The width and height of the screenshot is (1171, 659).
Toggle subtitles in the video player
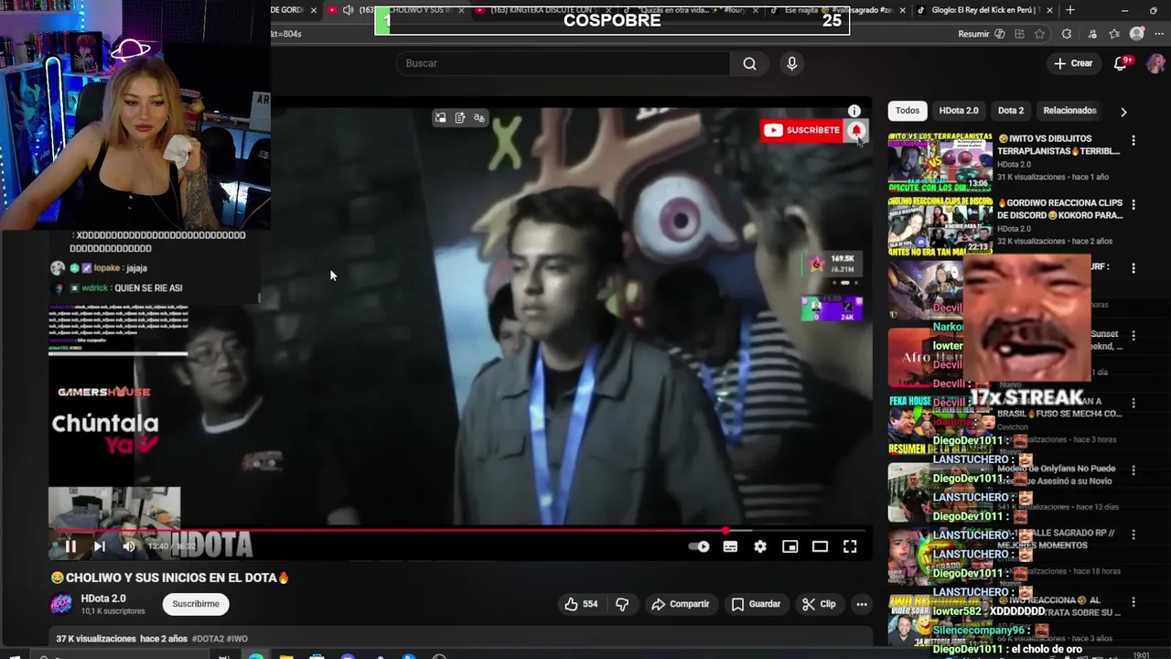click(730, 546)
